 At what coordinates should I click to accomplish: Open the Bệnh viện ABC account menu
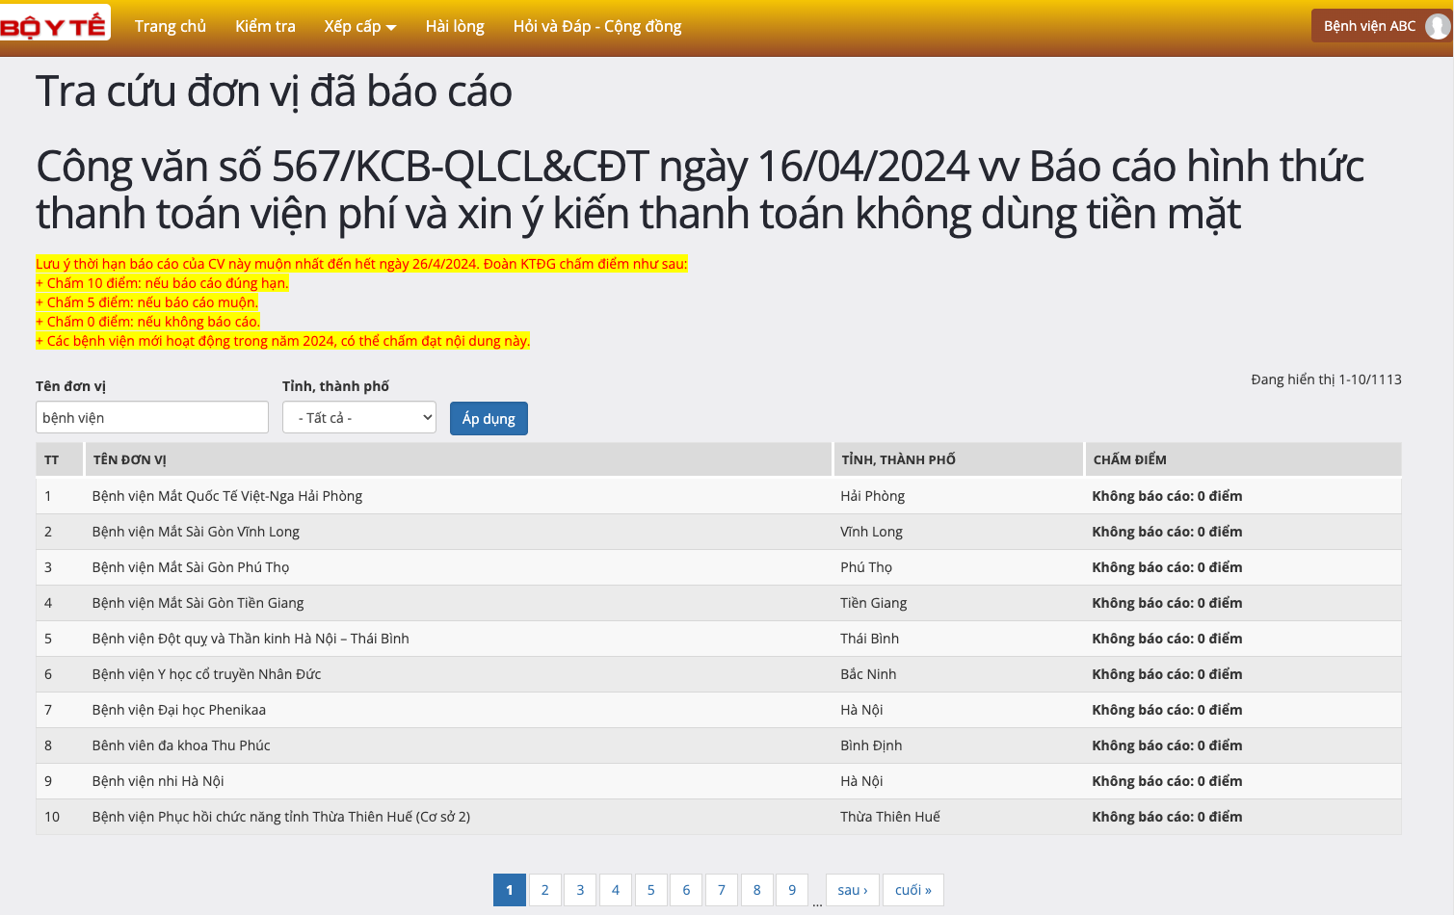1369,26
